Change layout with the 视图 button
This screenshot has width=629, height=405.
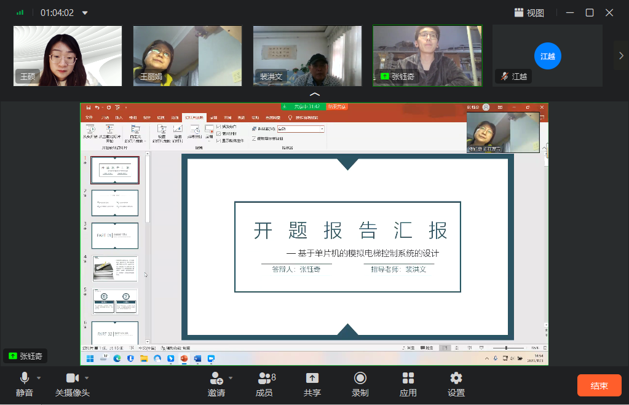529,12
